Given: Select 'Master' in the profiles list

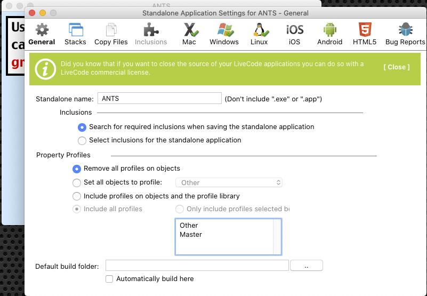Looking at the screenshot, I should [191, 235].
